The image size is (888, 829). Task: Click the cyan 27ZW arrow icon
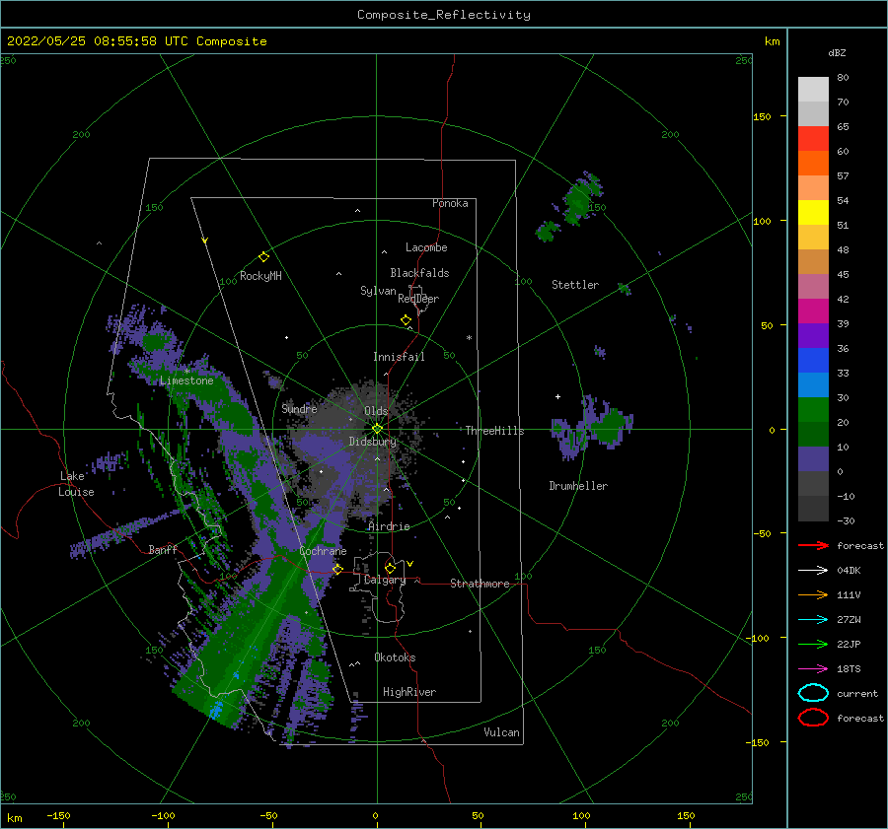coord(813,620)
